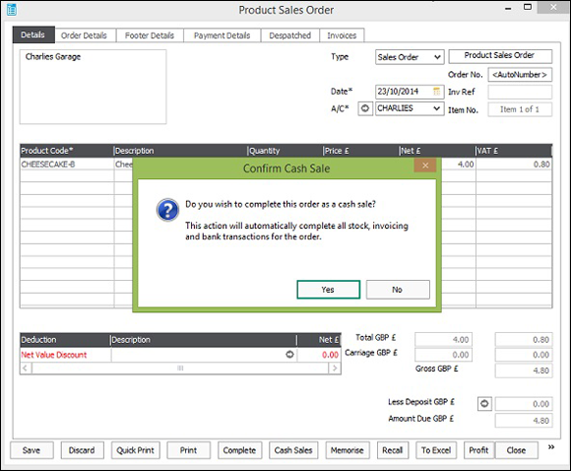Open the Date calendar picker icon
Viewport: 571px width, 471px height.
437,92
